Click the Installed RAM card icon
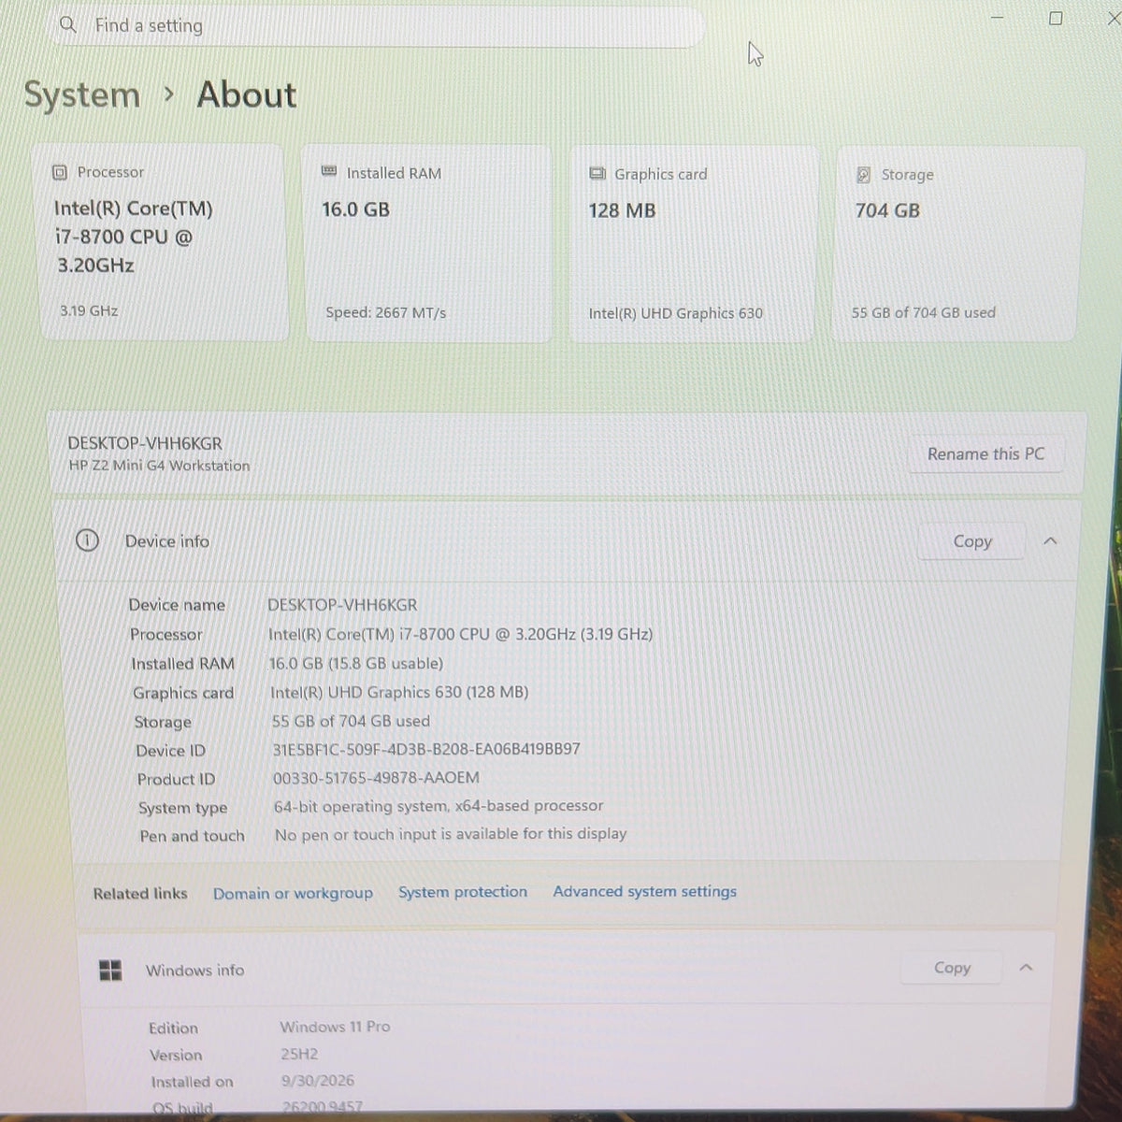This screenshot has width=1122, height=1122. [329, 172]
